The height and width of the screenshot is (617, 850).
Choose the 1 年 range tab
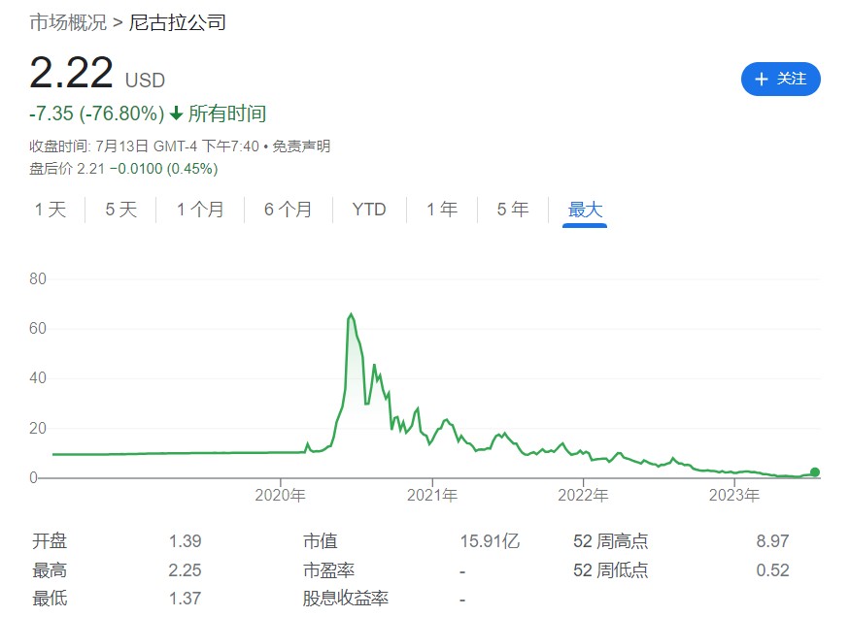coord(442,210)
